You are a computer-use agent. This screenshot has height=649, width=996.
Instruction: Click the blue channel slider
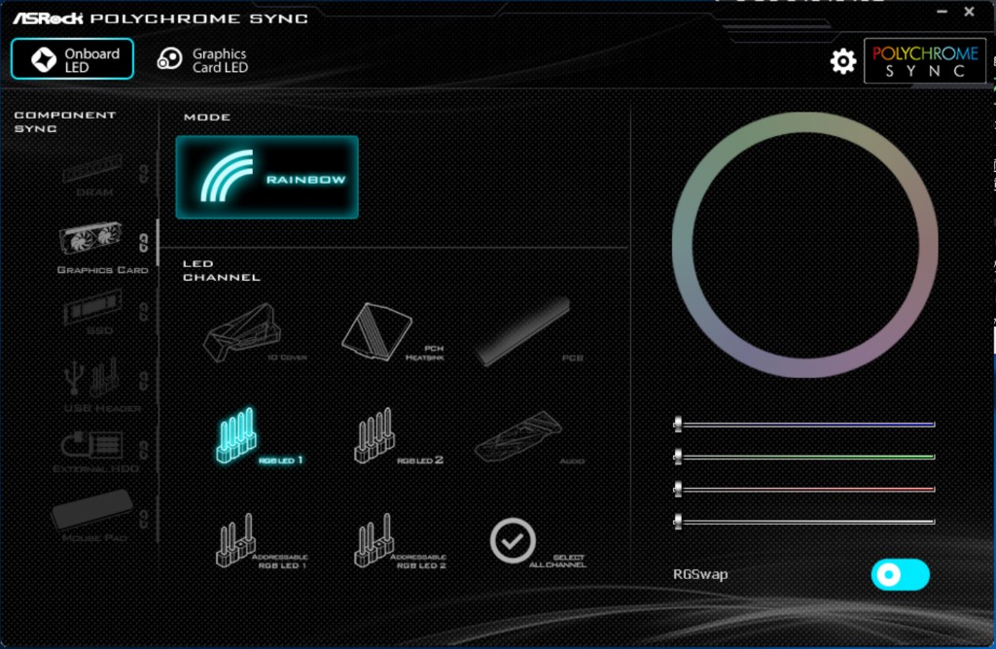(804, 424)
